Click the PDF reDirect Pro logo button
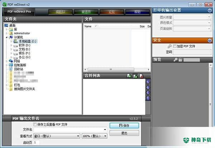The image size is (215, 148). point(19,12)
